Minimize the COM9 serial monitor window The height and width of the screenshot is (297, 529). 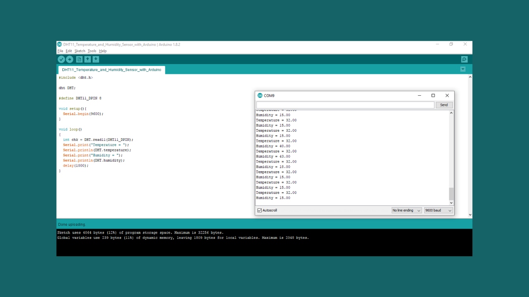(419, 96)
